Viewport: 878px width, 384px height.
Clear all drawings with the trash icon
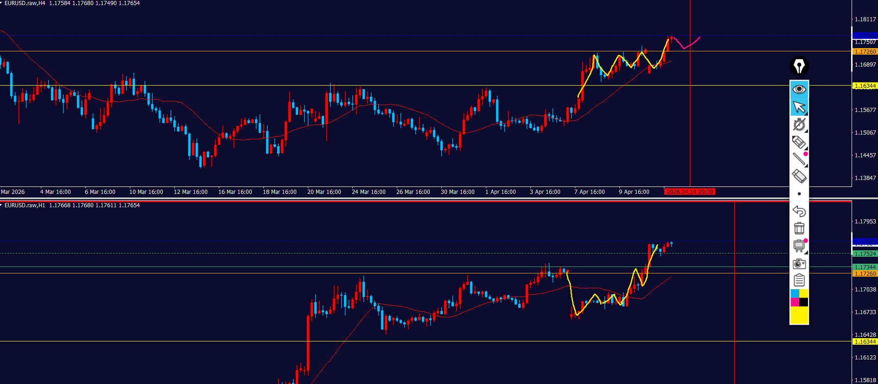(799, 229)
